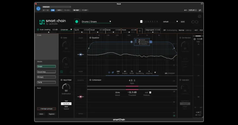Click the link icon in header
238x125 pixels.
(x=200, y=10)
